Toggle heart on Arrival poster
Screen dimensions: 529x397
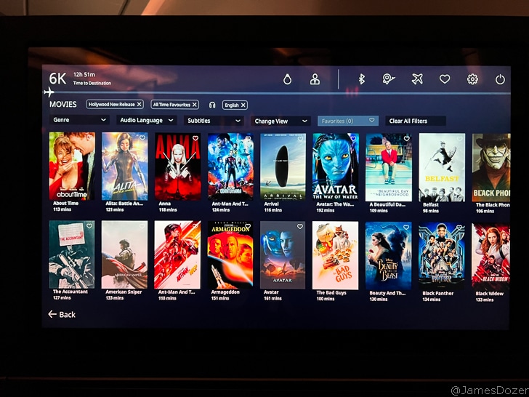pyautogui.click(x=300, y=139)
